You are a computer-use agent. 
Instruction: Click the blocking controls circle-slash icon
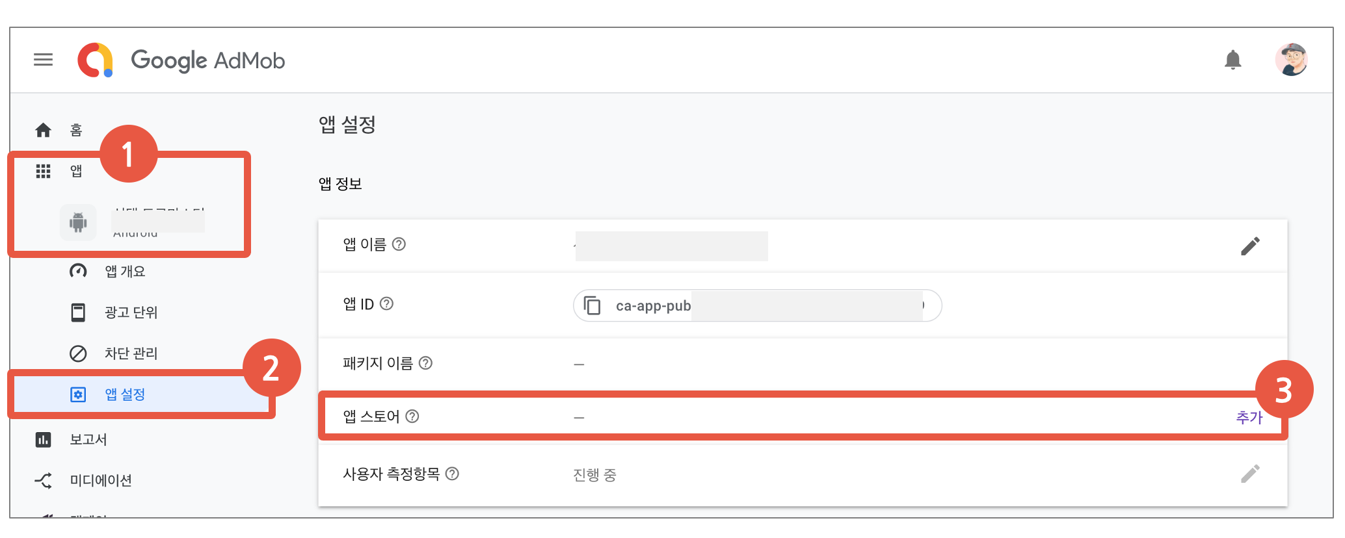(78, 353)
